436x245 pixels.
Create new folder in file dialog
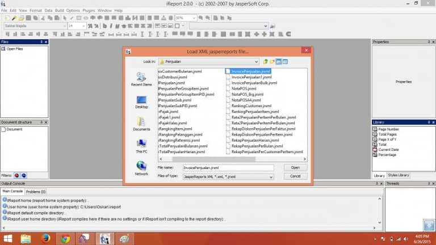(x=272, y=62)
